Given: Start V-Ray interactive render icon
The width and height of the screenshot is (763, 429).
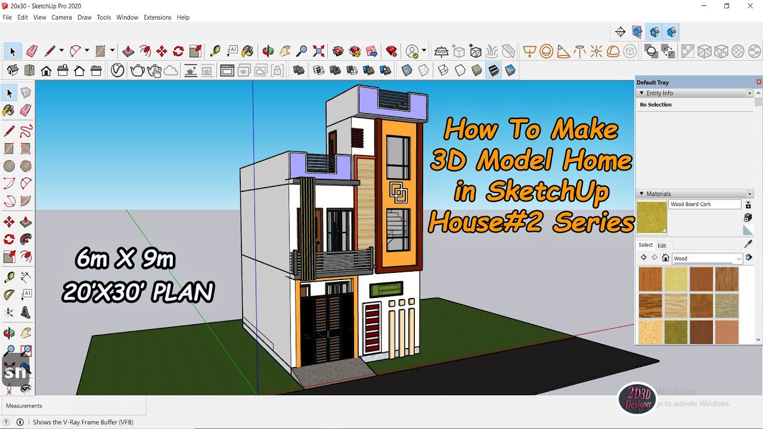Looking at the screenshot, I should tap(154, 71).
